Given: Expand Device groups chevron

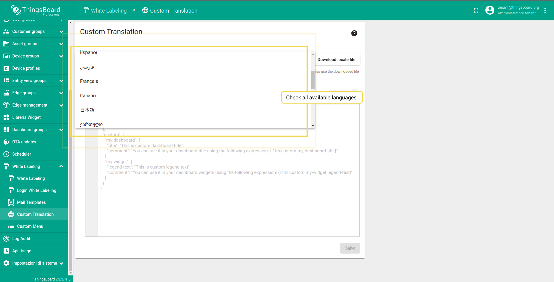Looking at the screenshot, I should (61, 56).
